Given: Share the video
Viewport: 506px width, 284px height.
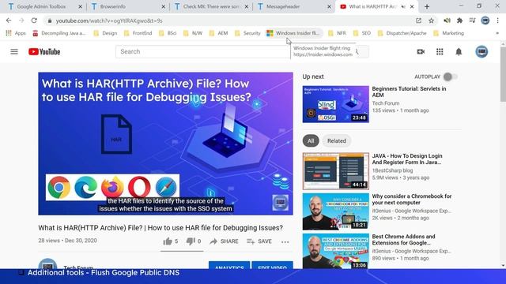Looking at the screenshot, I should point(224,241).
